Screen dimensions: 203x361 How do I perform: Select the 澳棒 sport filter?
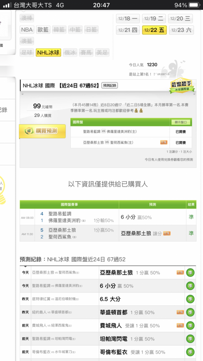coord(27,18)
